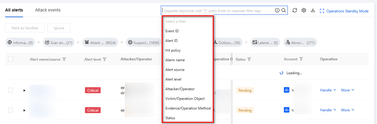
Task: Open the first row Handle dropdown
Action: click(x=328, y=90)
